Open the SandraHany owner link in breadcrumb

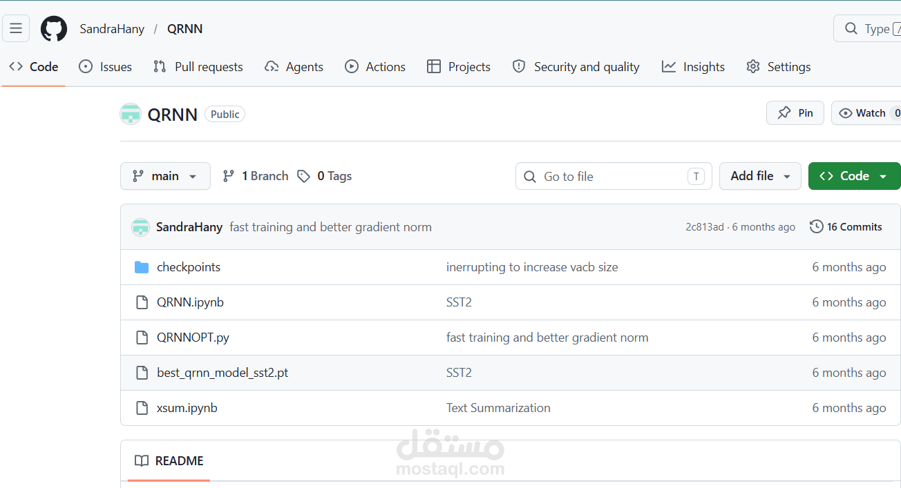(112, 29)
